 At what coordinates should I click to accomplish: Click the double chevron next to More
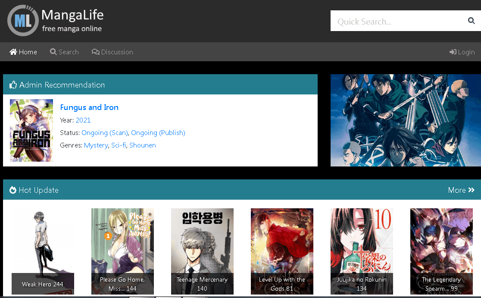(x=471, y=190)
